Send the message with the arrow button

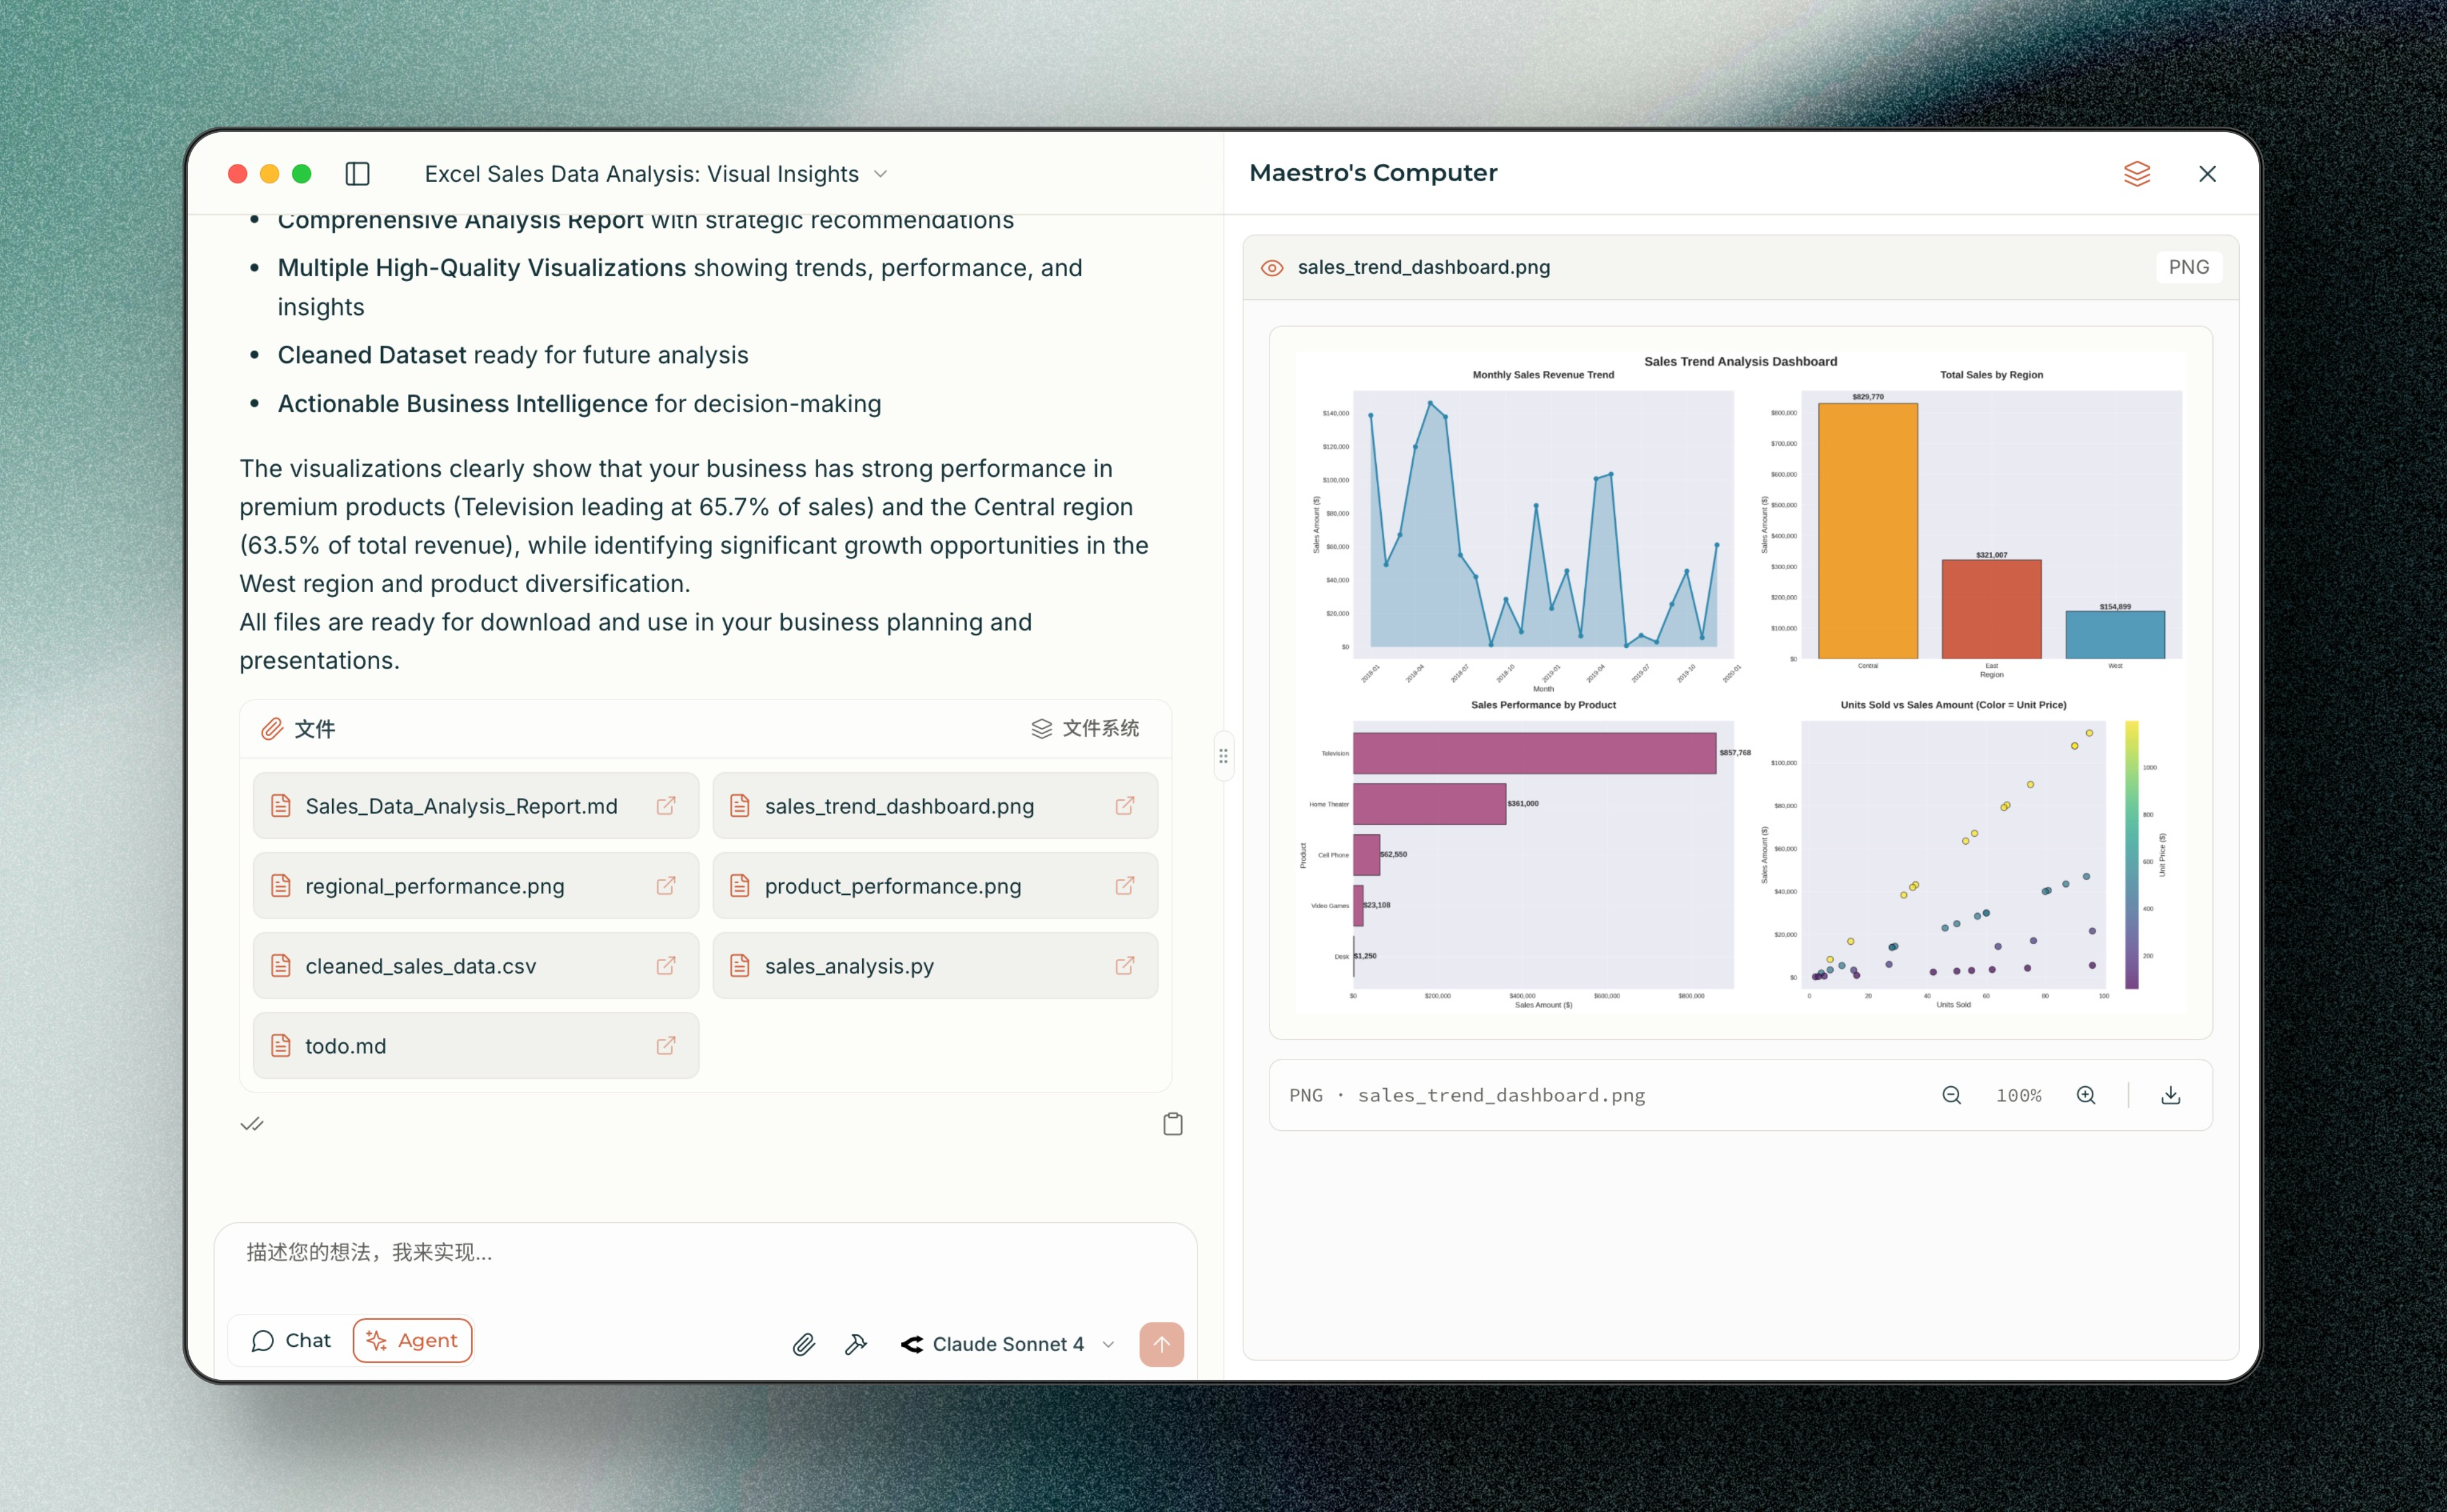coord(1161,1345)
